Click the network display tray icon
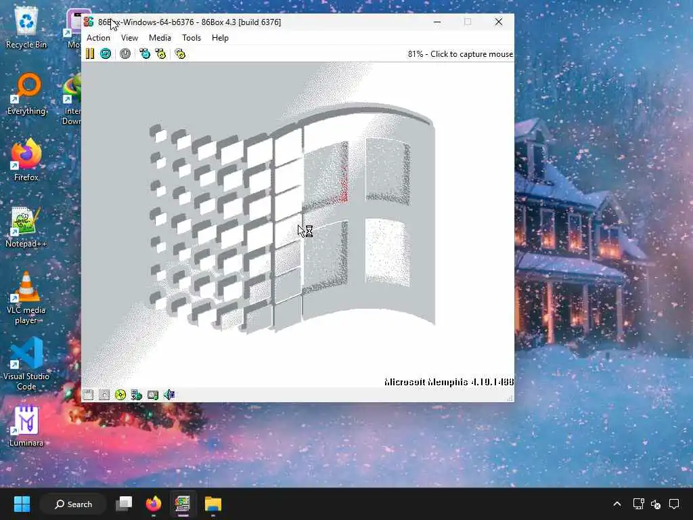 click(x=638, y=504)
